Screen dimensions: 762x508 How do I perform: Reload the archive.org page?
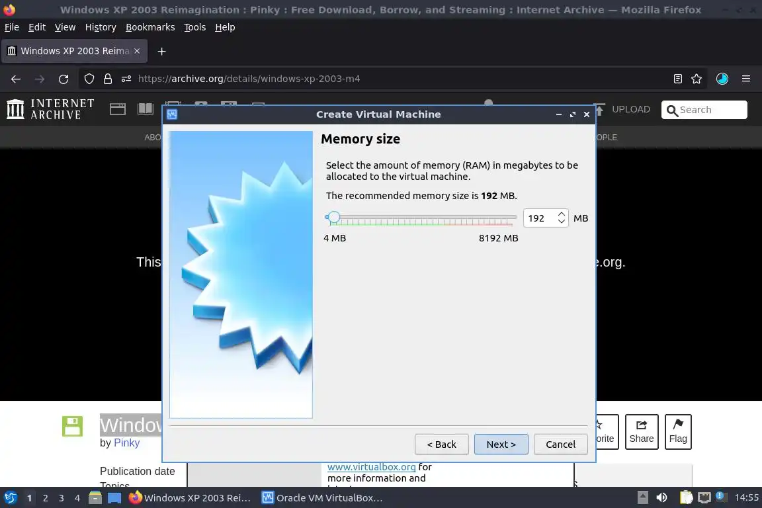(x=63, y=79)
